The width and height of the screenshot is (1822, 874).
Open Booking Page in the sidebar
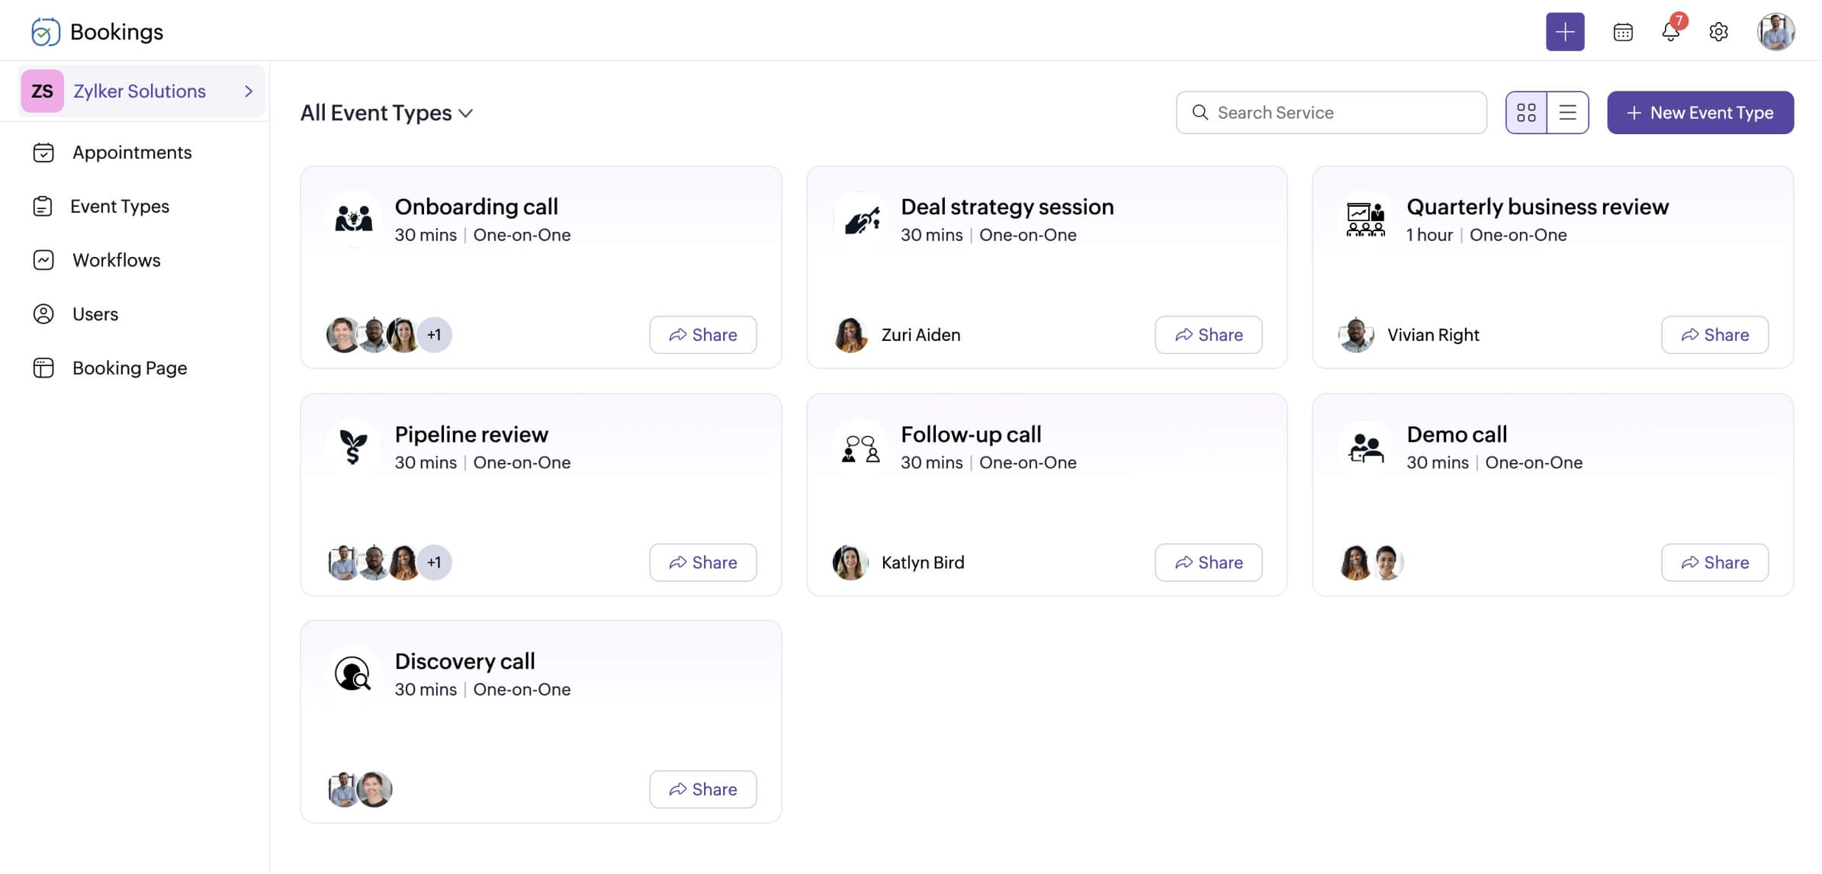pyautogui.click(x=130, y=368)
